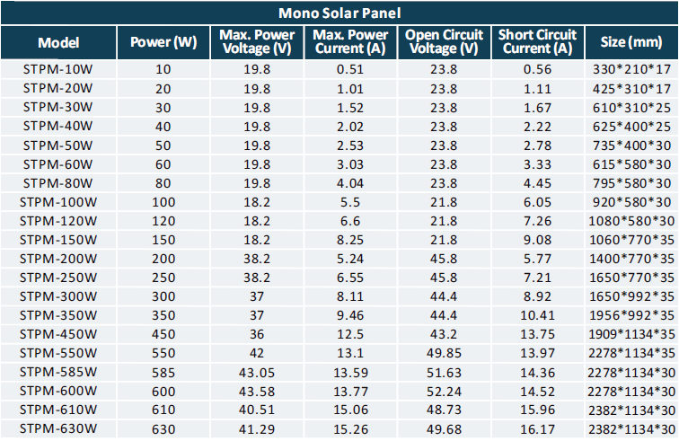Click the size cell 330*210*17
Screen dimensions: 679x441
[x=631, y=69]
